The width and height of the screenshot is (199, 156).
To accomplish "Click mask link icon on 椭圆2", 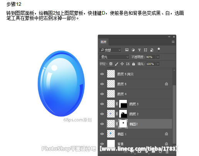I will 117,124.
